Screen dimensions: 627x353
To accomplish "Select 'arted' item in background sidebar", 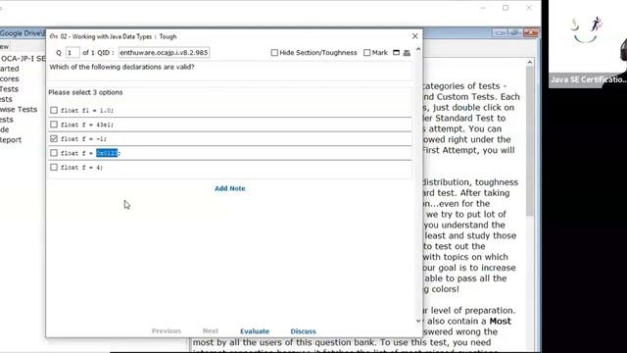I will 10,69.
